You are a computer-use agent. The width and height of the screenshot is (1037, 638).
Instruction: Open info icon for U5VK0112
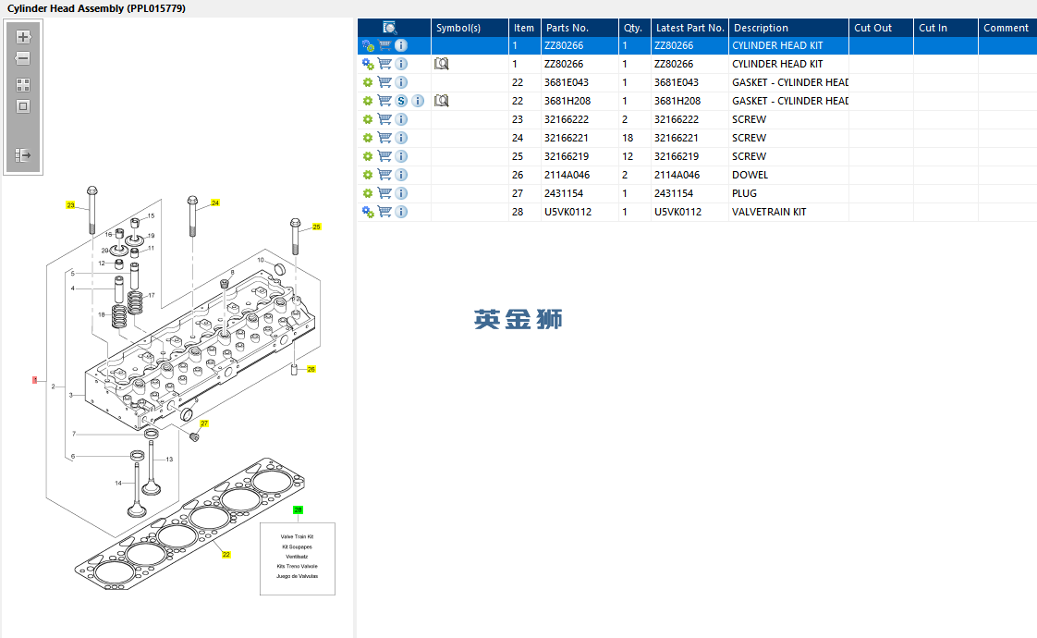(x=401, y=213)
